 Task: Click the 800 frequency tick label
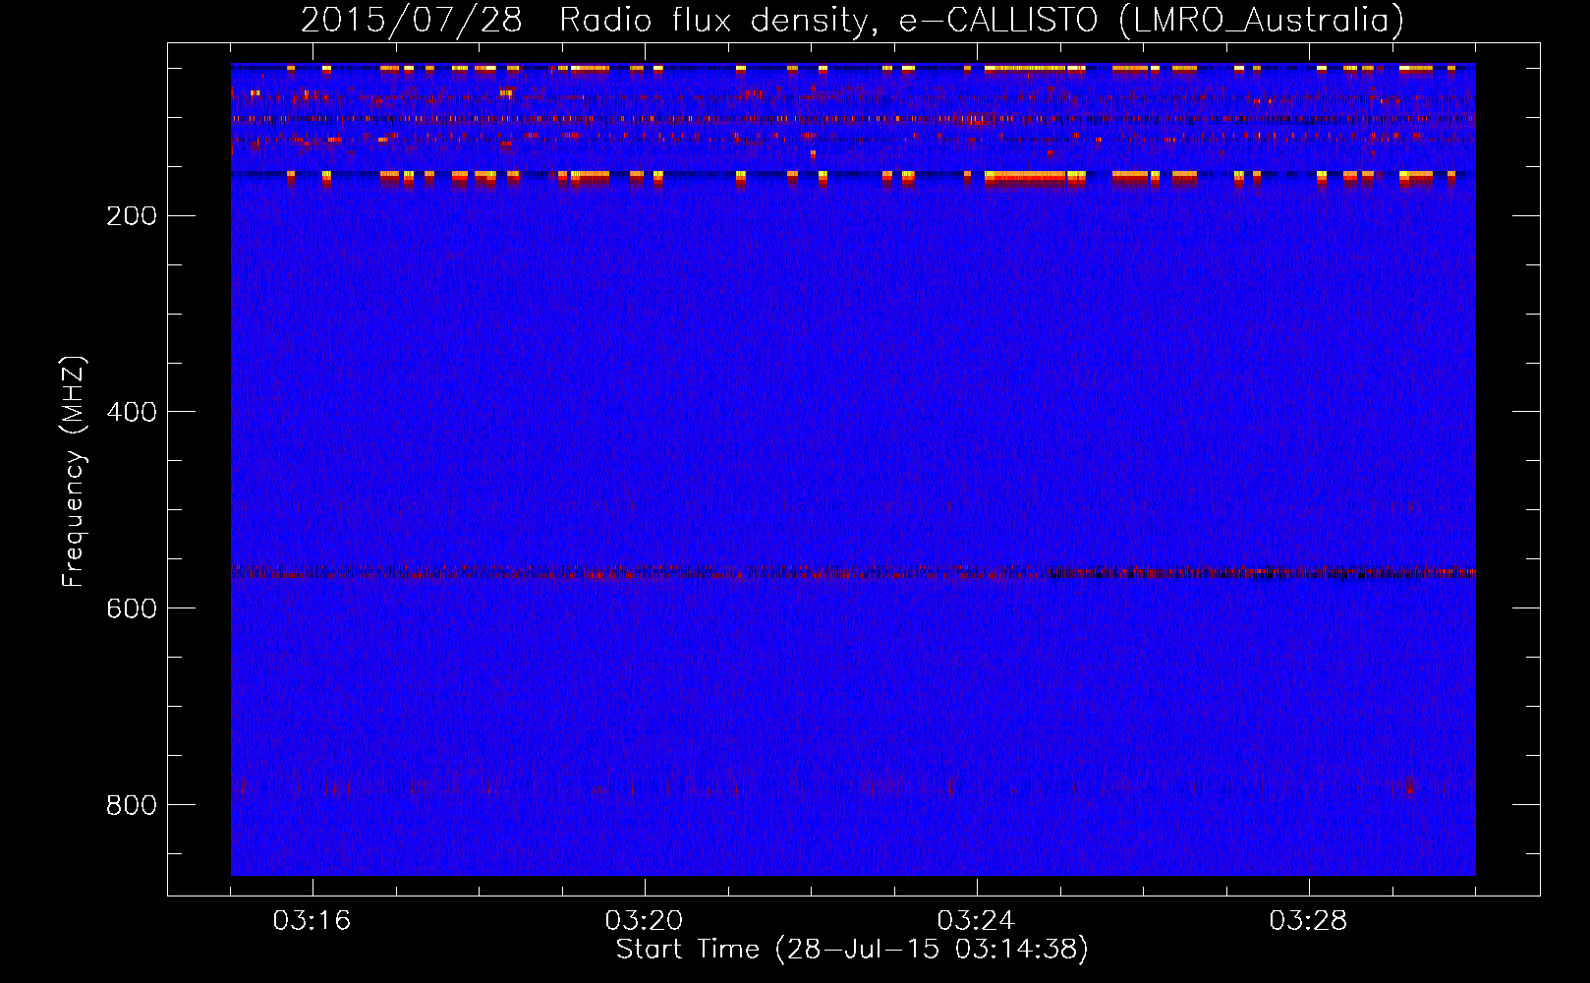tap(132, 805)
